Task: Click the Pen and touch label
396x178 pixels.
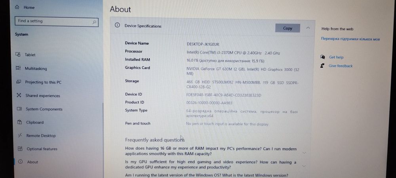Action: [138, 123]
